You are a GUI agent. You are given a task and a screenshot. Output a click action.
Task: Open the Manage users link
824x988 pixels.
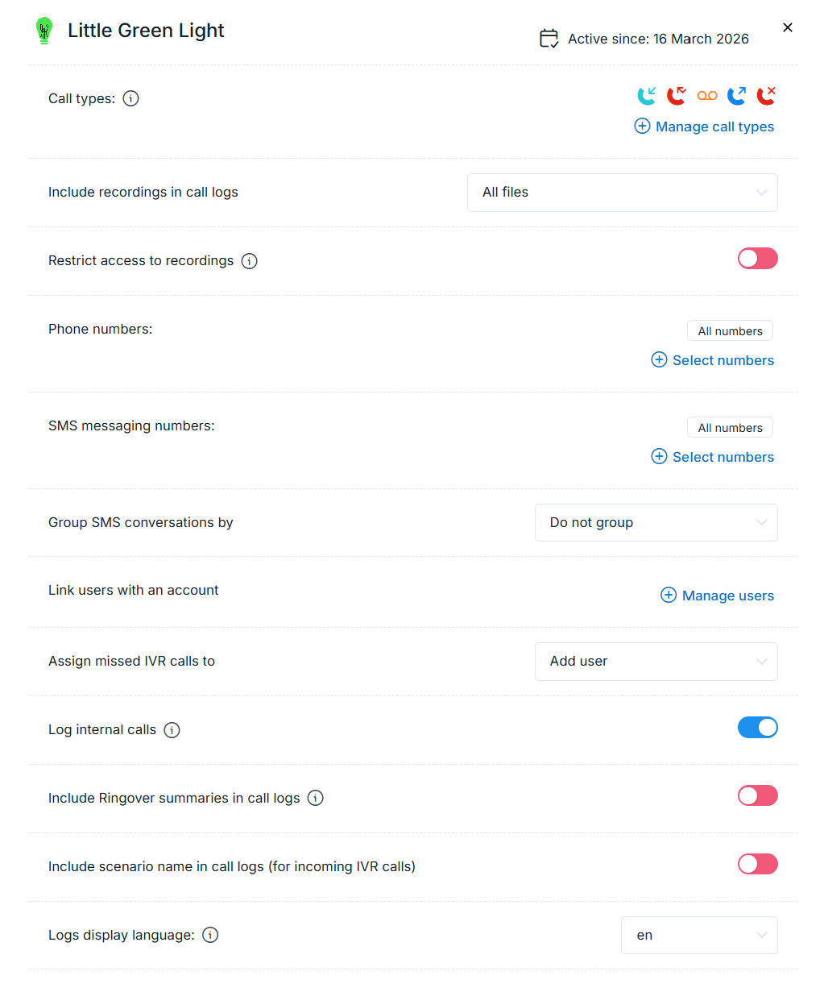tap(718, 596)
